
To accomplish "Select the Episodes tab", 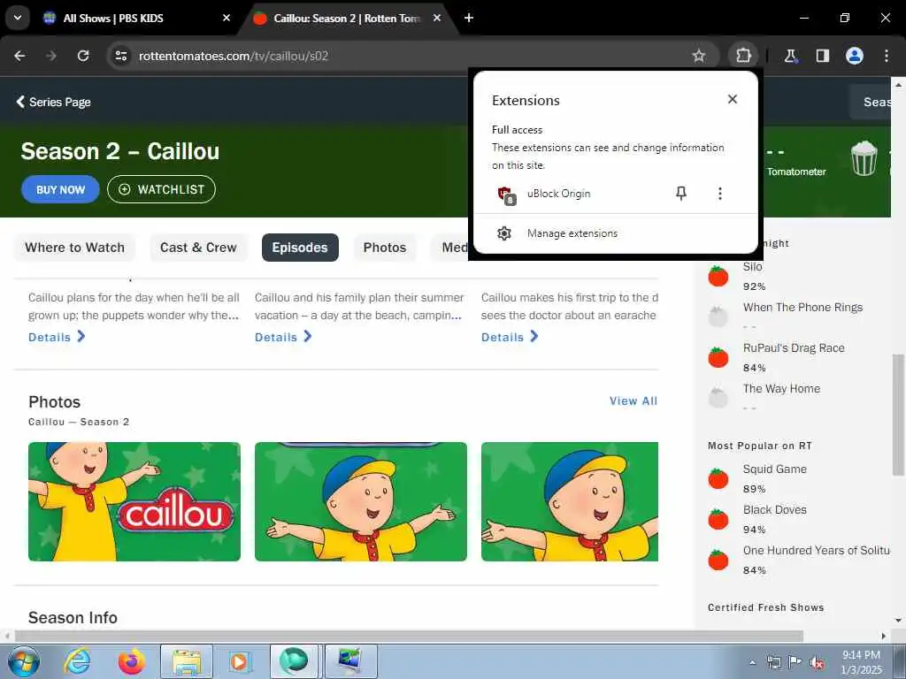I will tap(300, 248).
